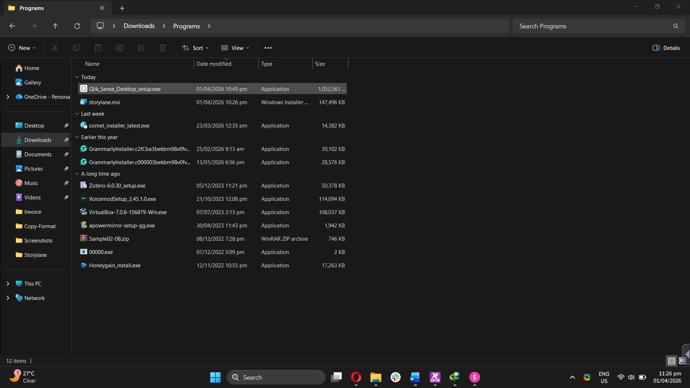
Task: Click the New button
Action: pos(22,48)
